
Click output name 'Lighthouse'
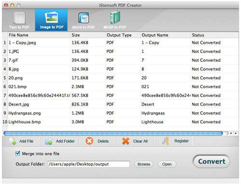tap(152, 122)
